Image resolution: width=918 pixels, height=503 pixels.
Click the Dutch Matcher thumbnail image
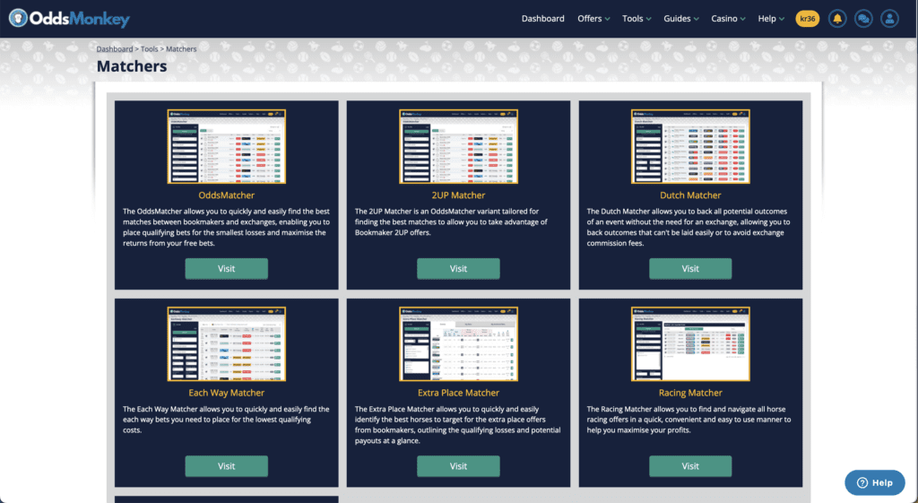pos(690,147)
